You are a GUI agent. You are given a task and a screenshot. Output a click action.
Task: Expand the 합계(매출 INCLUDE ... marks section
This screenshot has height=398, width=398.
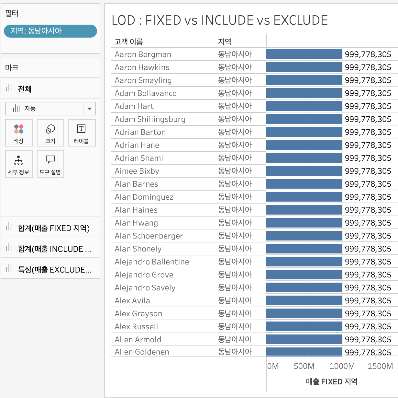(x=50, y=248)
